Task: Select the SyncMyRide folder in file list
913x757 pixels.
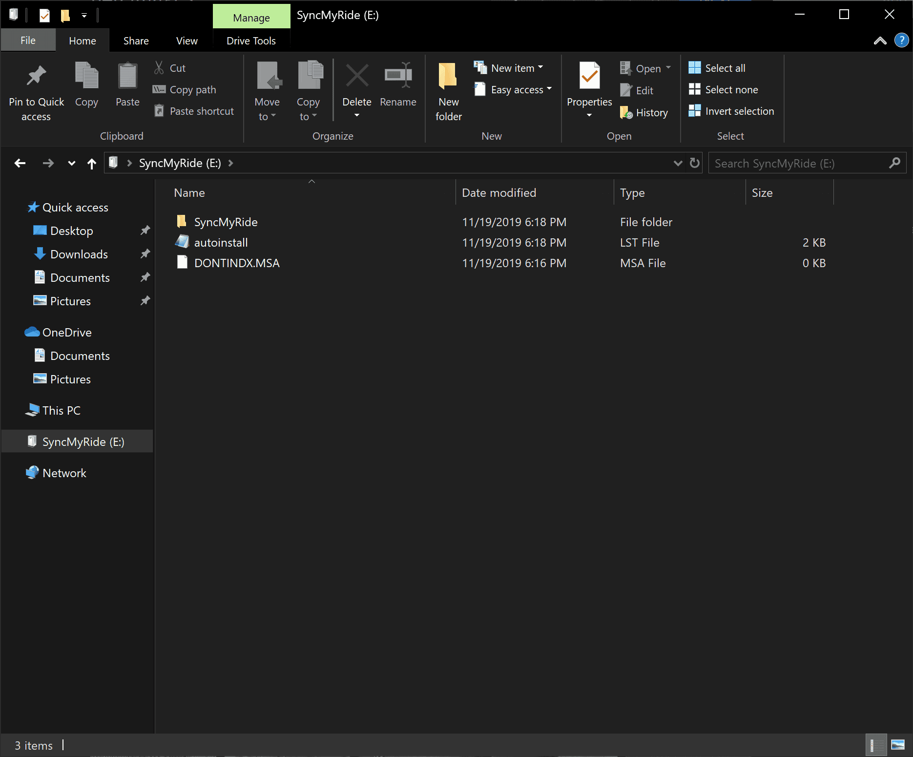Action: (x=226, y=222)
